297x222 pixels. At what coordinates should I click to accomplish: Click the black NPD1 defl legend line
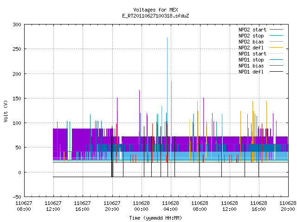277,72
